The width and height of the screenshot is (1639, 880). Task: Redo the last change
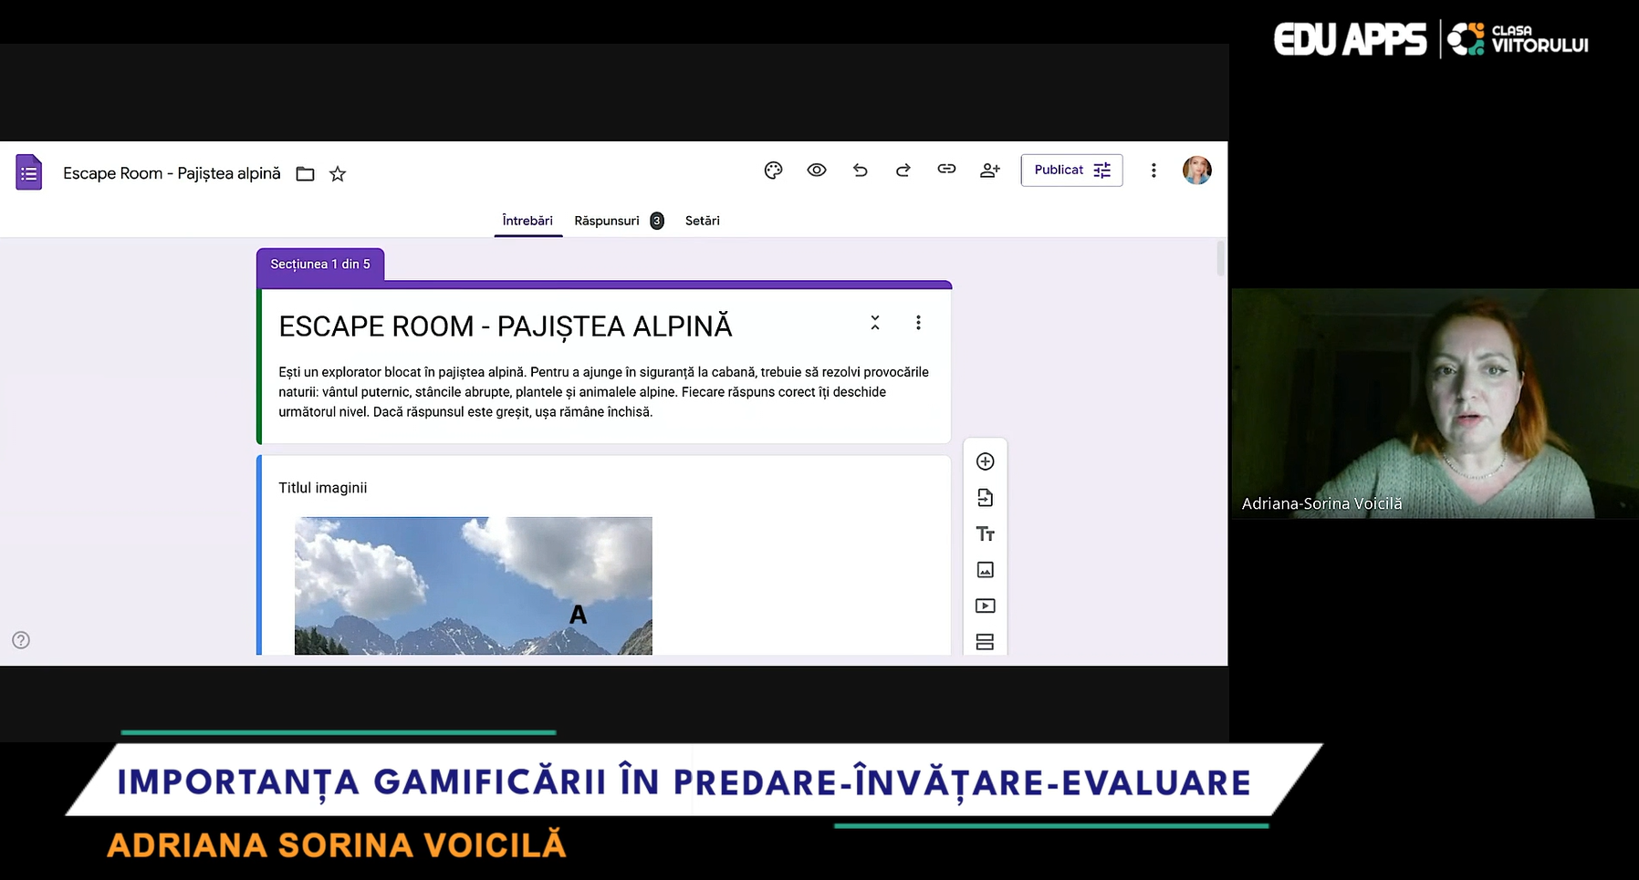pyautogui.click(x=903, y=171)
